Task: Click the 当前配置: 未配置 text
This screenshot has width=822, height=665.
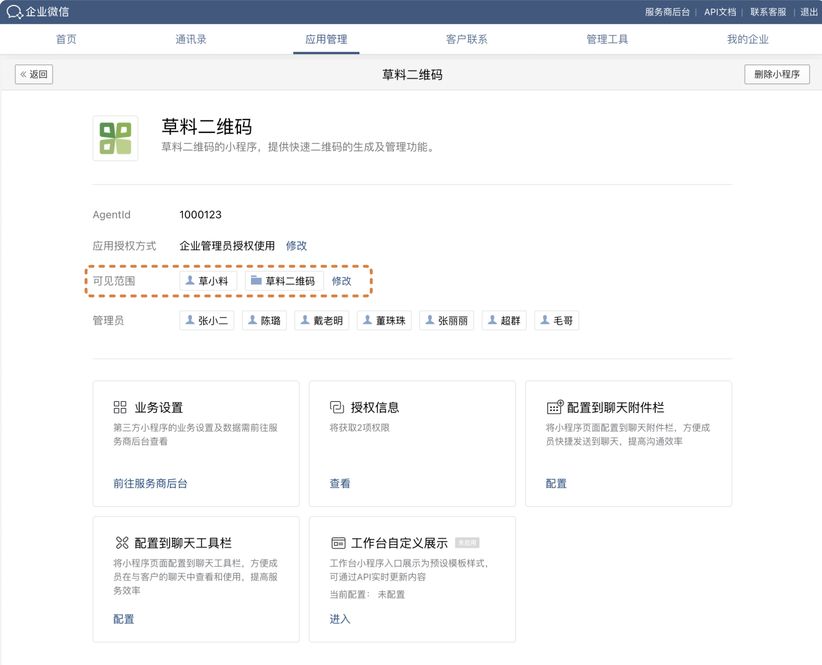Action: tap(367, 594)
